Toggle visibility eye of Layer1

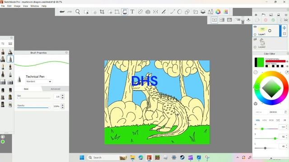tap(255, 27)
